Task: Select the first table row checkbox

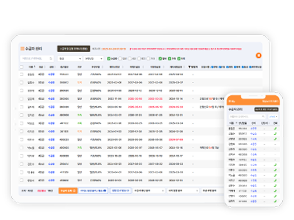Action: (22, 74)
